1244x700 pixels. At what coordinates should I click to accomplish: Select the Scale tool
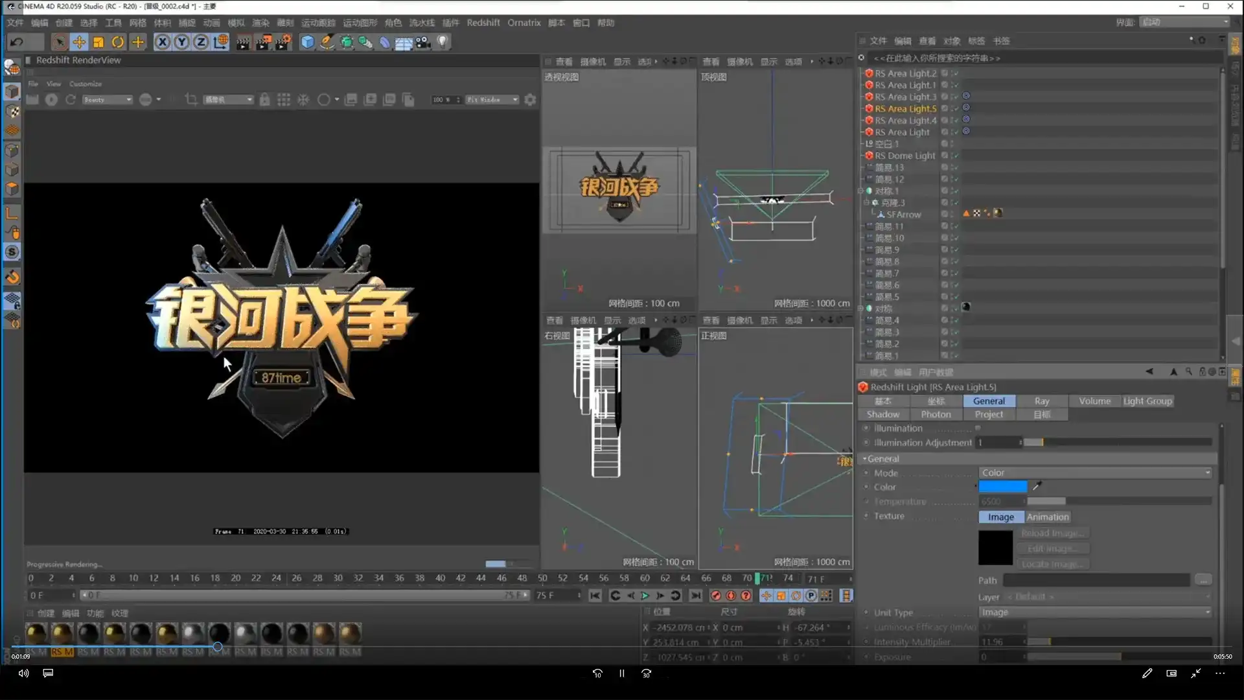pos(98,41)
